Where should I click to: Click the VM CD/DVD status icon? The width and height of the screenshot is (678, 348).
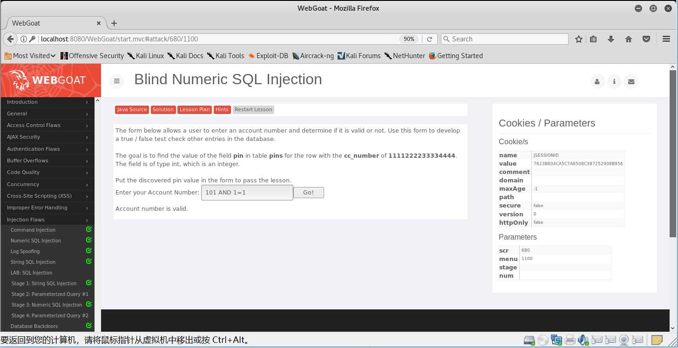pyautogui.click(x=542, y=340)
